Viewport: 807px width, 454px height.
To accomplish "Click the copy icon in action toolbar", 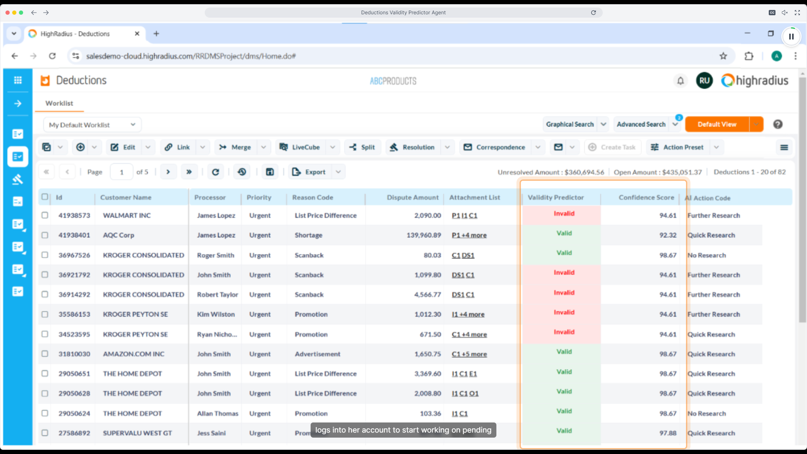I will 47,147.
